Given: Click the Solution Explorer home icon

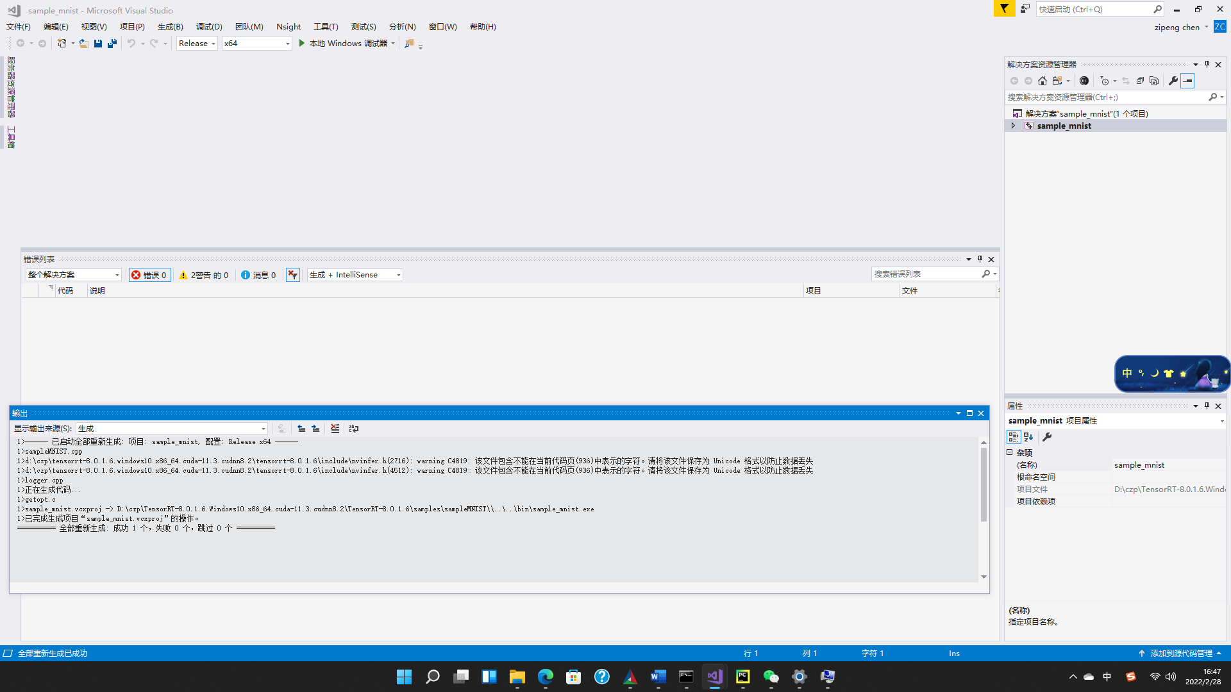Looking at the screenshot, I should tap(1043, 81).
